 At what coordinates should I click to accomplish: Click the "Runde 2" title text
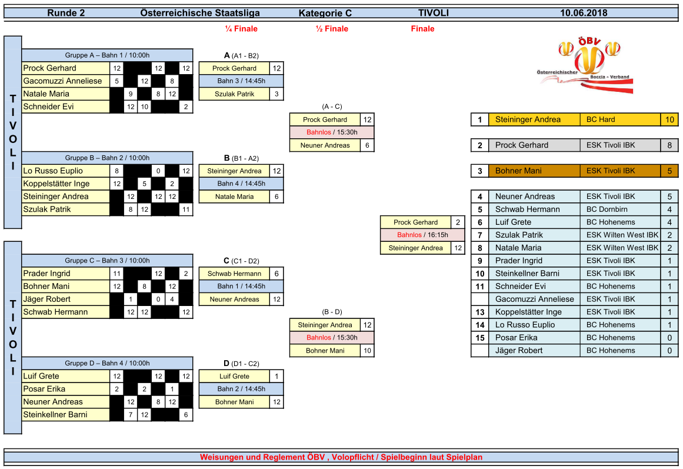click(66, 13)
